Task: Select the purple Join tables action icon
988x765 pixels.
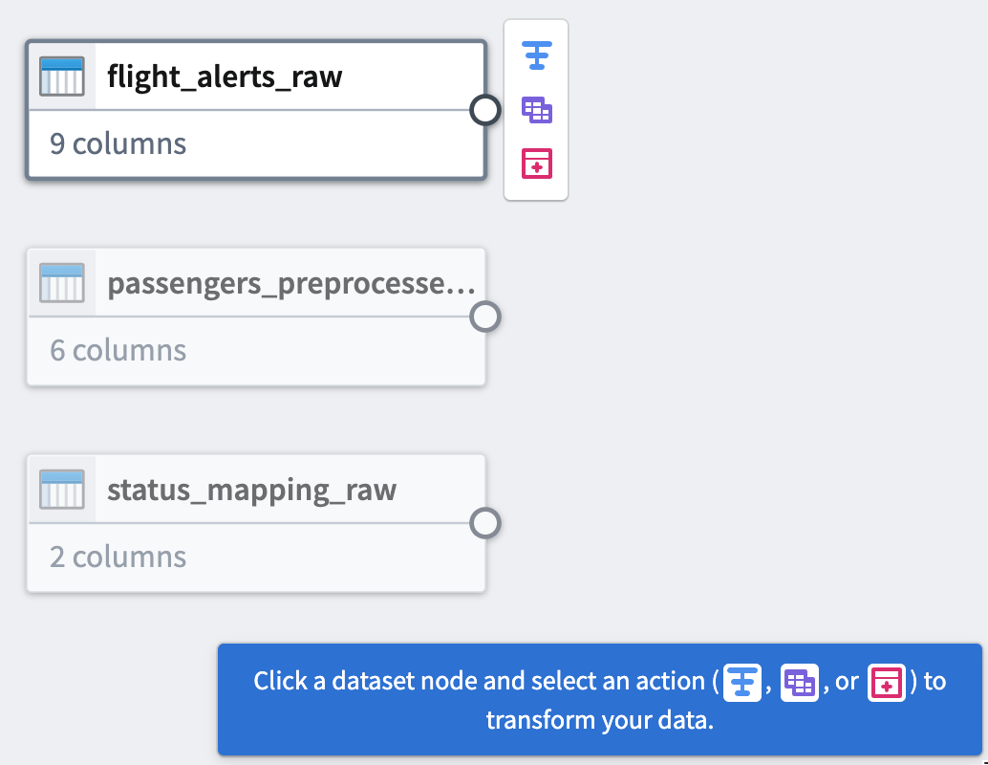Action: click(536, 110)
